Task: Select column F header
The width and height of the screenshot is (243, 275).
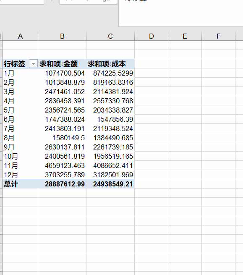Action: click(x=218, y=36)
